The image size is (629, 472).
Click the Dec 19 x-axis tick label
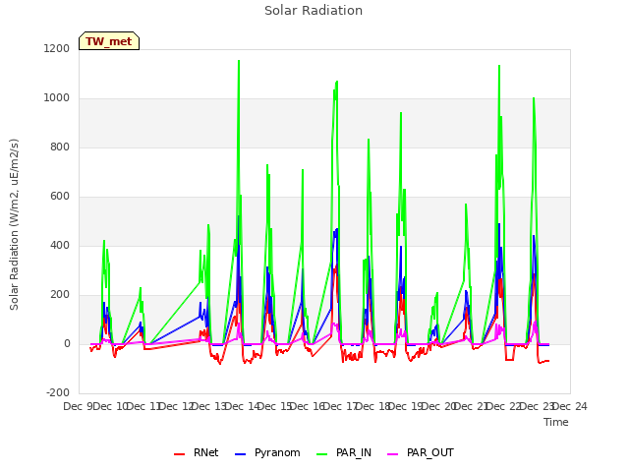(x=406, y=406)
